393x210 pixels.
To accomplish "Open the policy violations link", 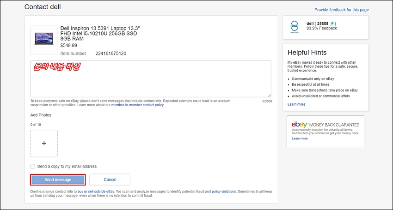I will point(224,192).
